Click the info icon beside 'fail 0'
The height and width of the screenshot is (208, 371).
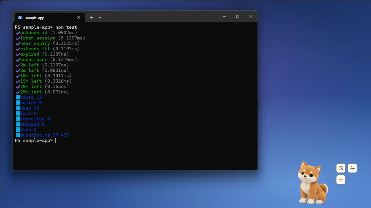(18, 114)
